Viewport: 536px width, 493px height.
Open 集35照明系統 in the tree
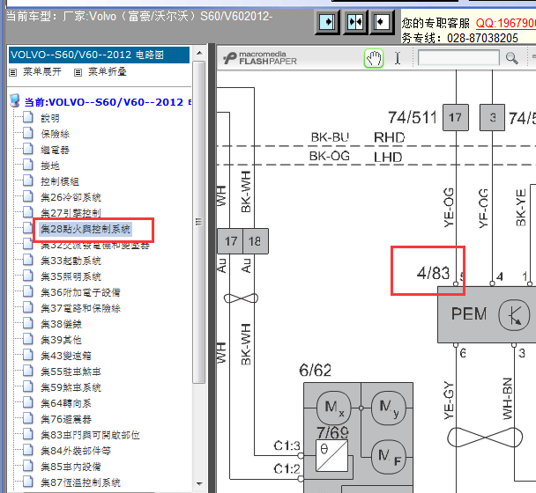[x=71, y=276]
